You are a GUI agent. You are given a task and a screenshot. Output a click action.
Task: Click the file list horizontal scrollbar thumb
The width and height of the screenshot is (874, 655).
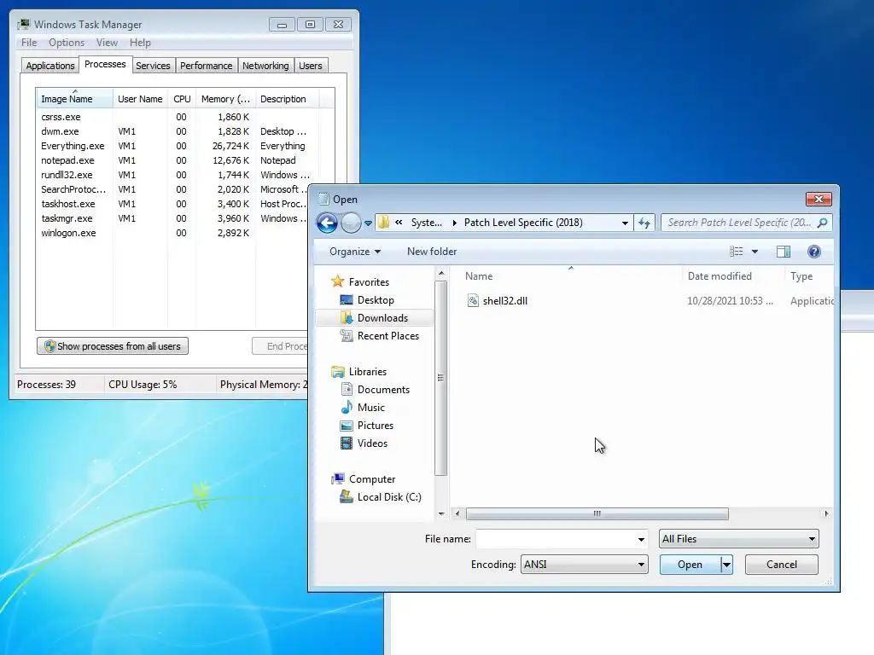click(x=597, y=513)
